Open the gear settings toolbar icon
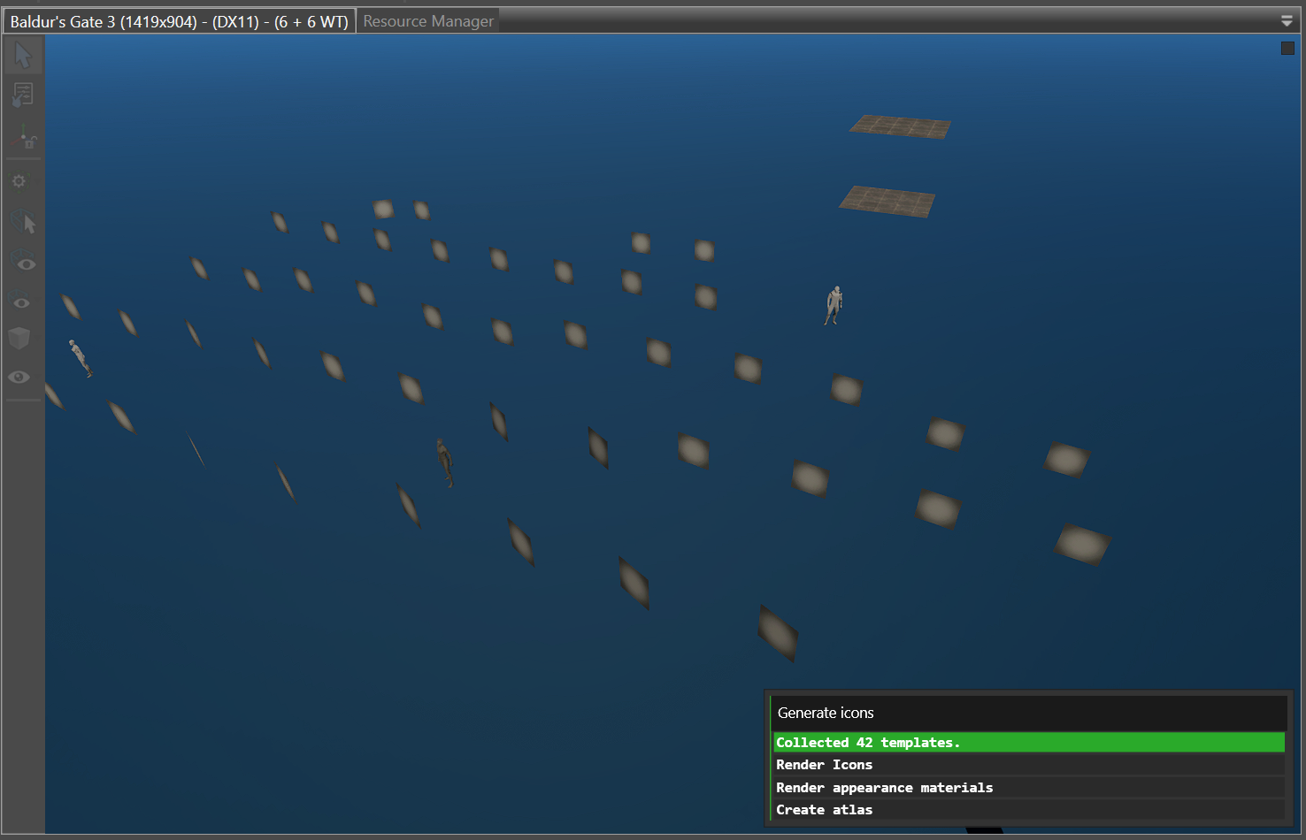 [19, 181]
